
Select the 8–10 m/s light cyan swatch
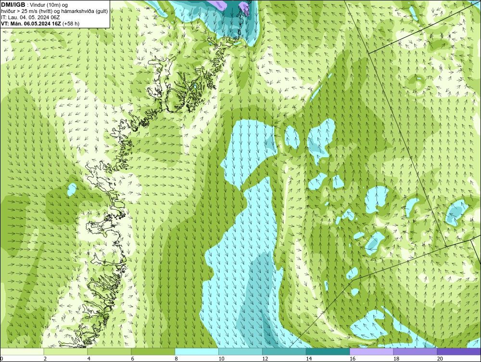(x=197, y=351)
